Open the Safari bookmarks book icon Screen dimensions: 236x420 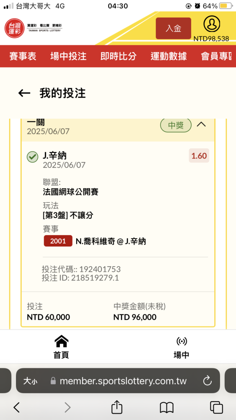[167, 408]
